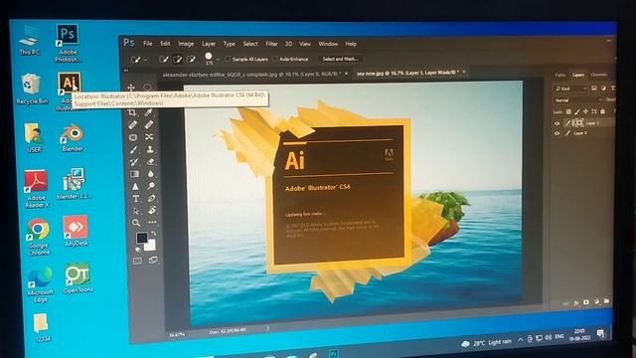Open the File menu
Image resolution: width=636 pixels, height=358 pixels.
point(148,44)
